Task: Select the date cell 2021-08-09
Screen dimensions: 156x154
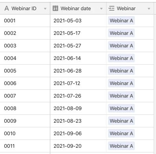Action: point(78,109)
